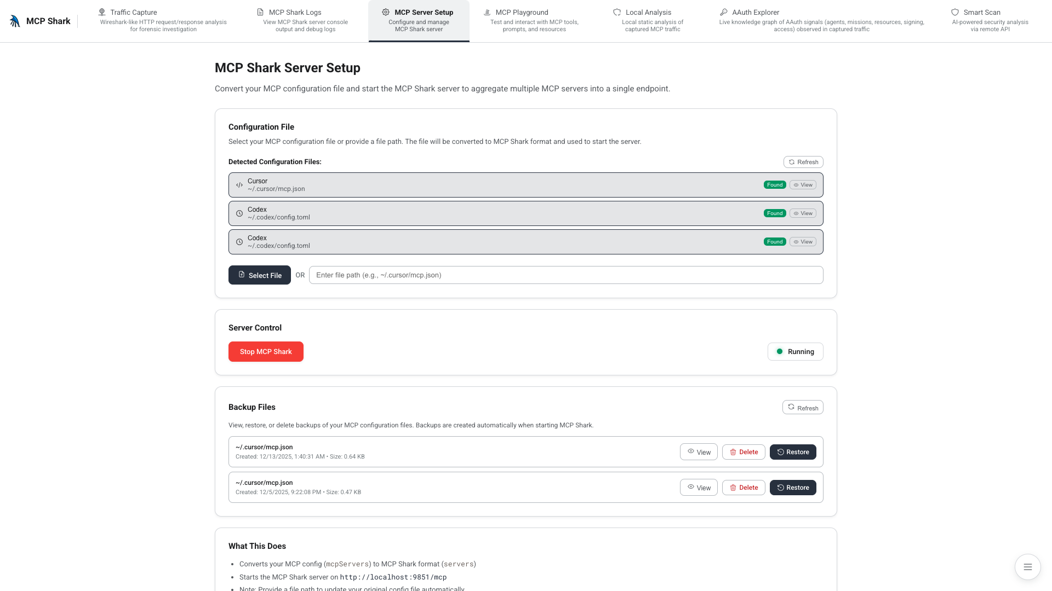Refresh the detected configuration files
This screenshot has height=591, width=1052.
pyautogui.click(x=803, y=162)
